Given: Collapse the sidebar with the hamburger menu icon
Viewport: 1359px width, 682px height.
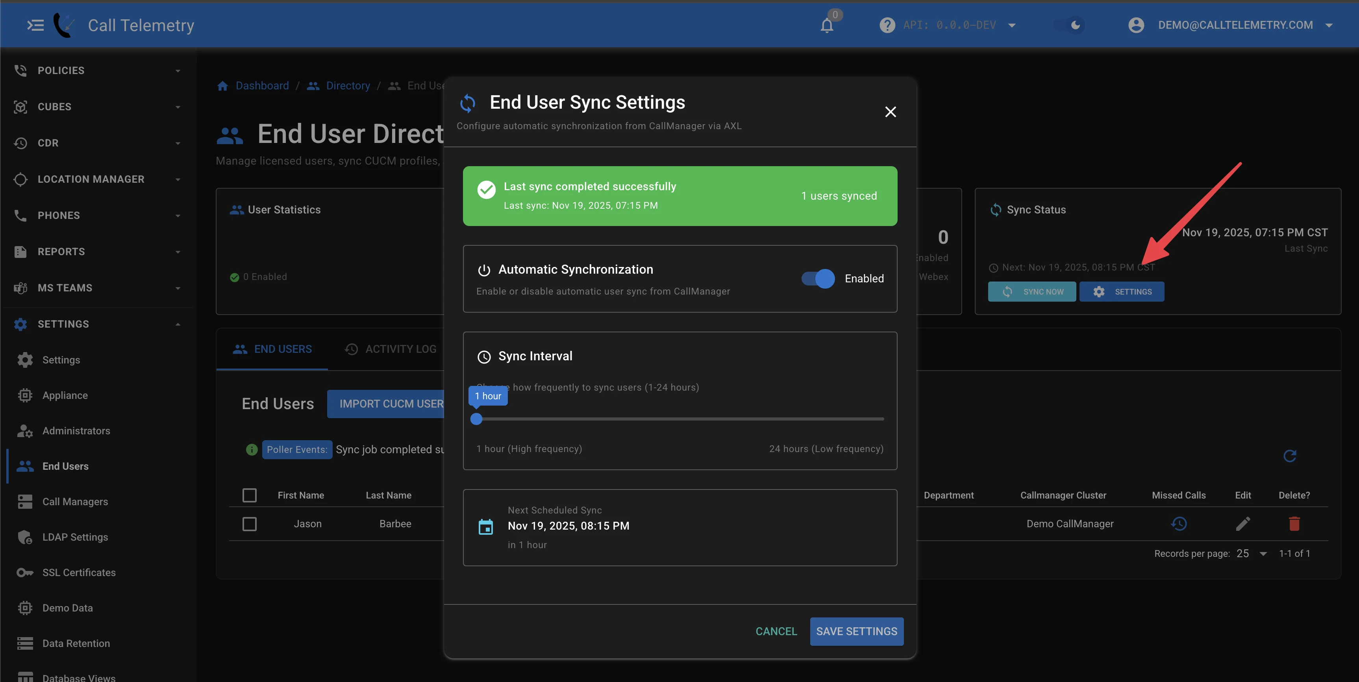Looking at the screenshot, I should (35, 25).
